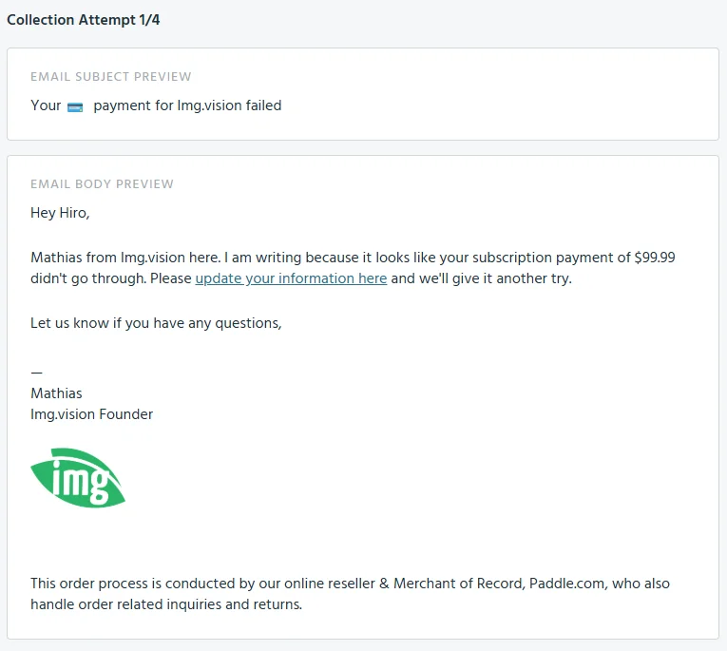Click the 'Img.vision Founder' signature line
Image resolution: width=727 pixels, height=651 pixels.
(x=92, y=414)
